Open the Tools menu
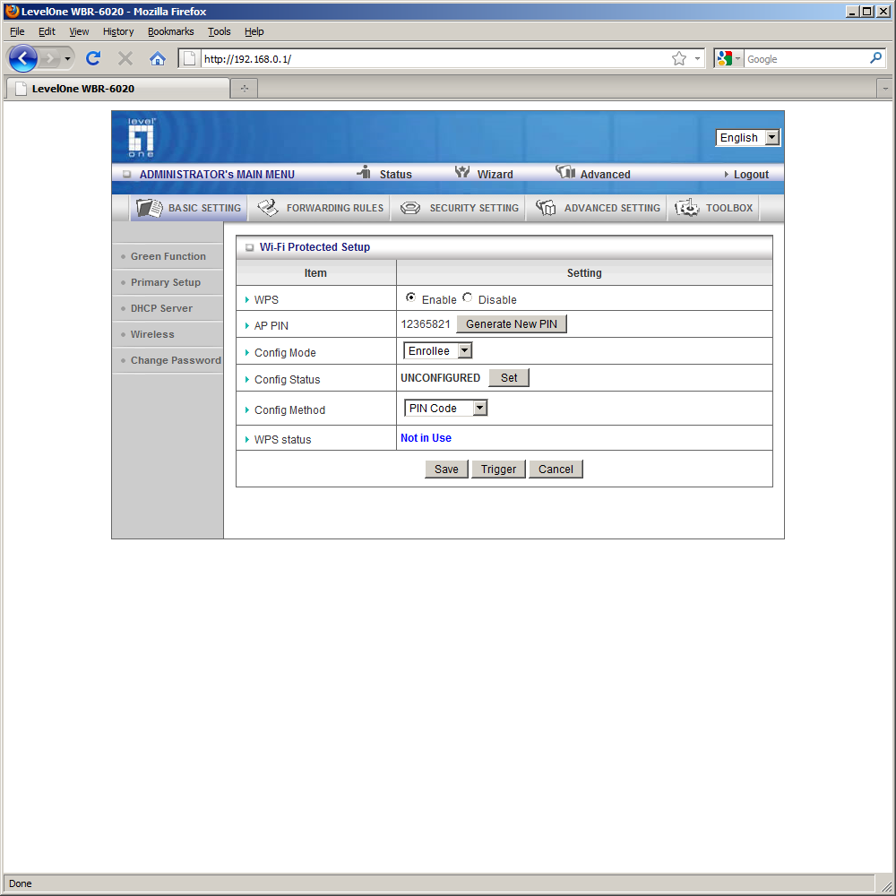 (x=220, y=31)
